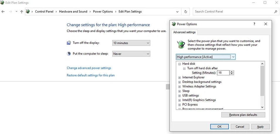Open the Put the computer to sleep dropdown
280x134 pixels.
pos(131,54)
